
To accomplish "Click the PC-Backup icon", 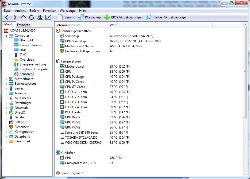I will [x=81, y=17].
